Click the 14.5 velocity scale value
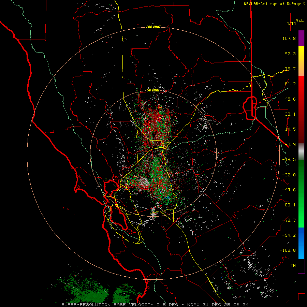Viewport: 307px width, 307px height. [x=290, y=129]
